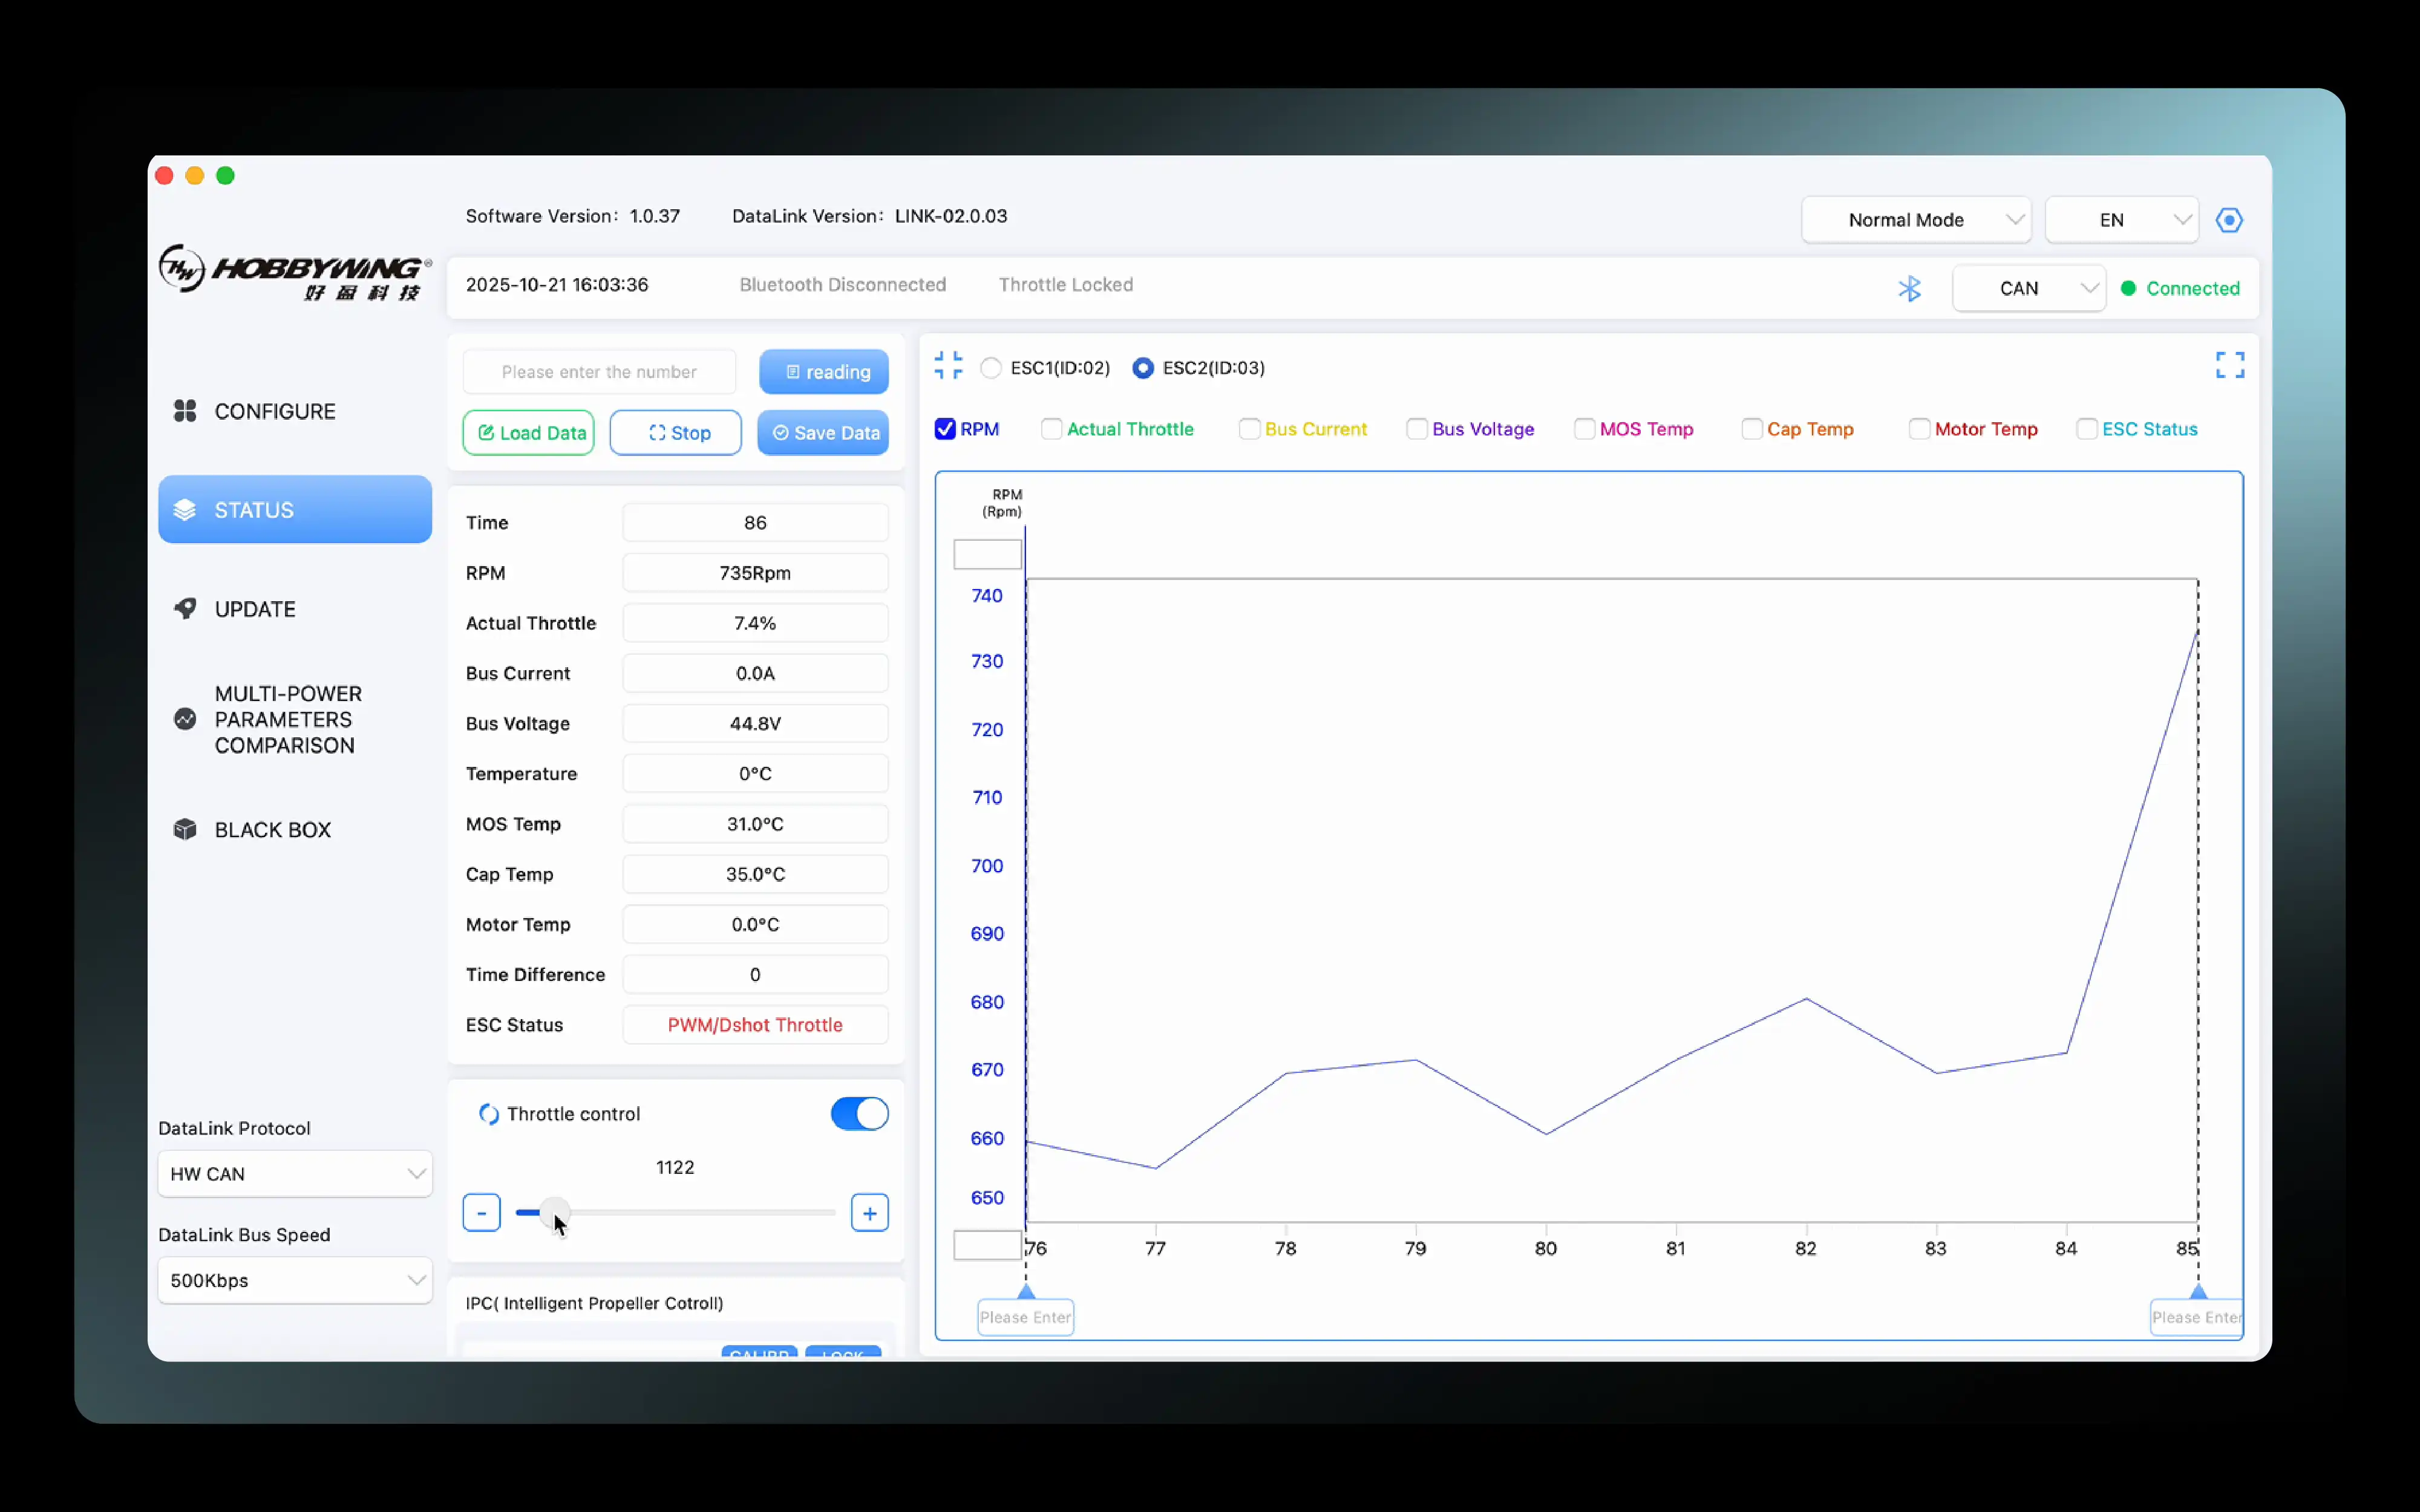Uncheck the RPM checkbox
Screen dimensions: 2420x1512
click(945, 429)
